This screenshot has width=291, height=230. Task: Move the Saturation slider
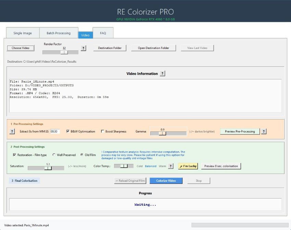[48, 167]
